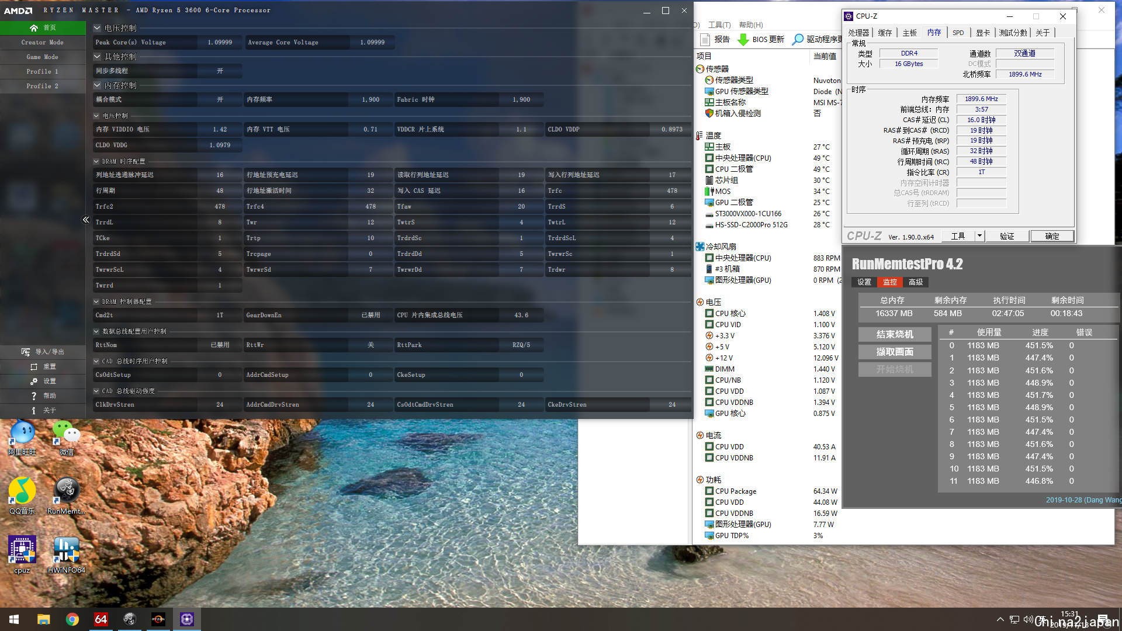This screenshot has height=631, width=1122.
Task: Edit the Trfc timing value field
Action: coord(672,190)
